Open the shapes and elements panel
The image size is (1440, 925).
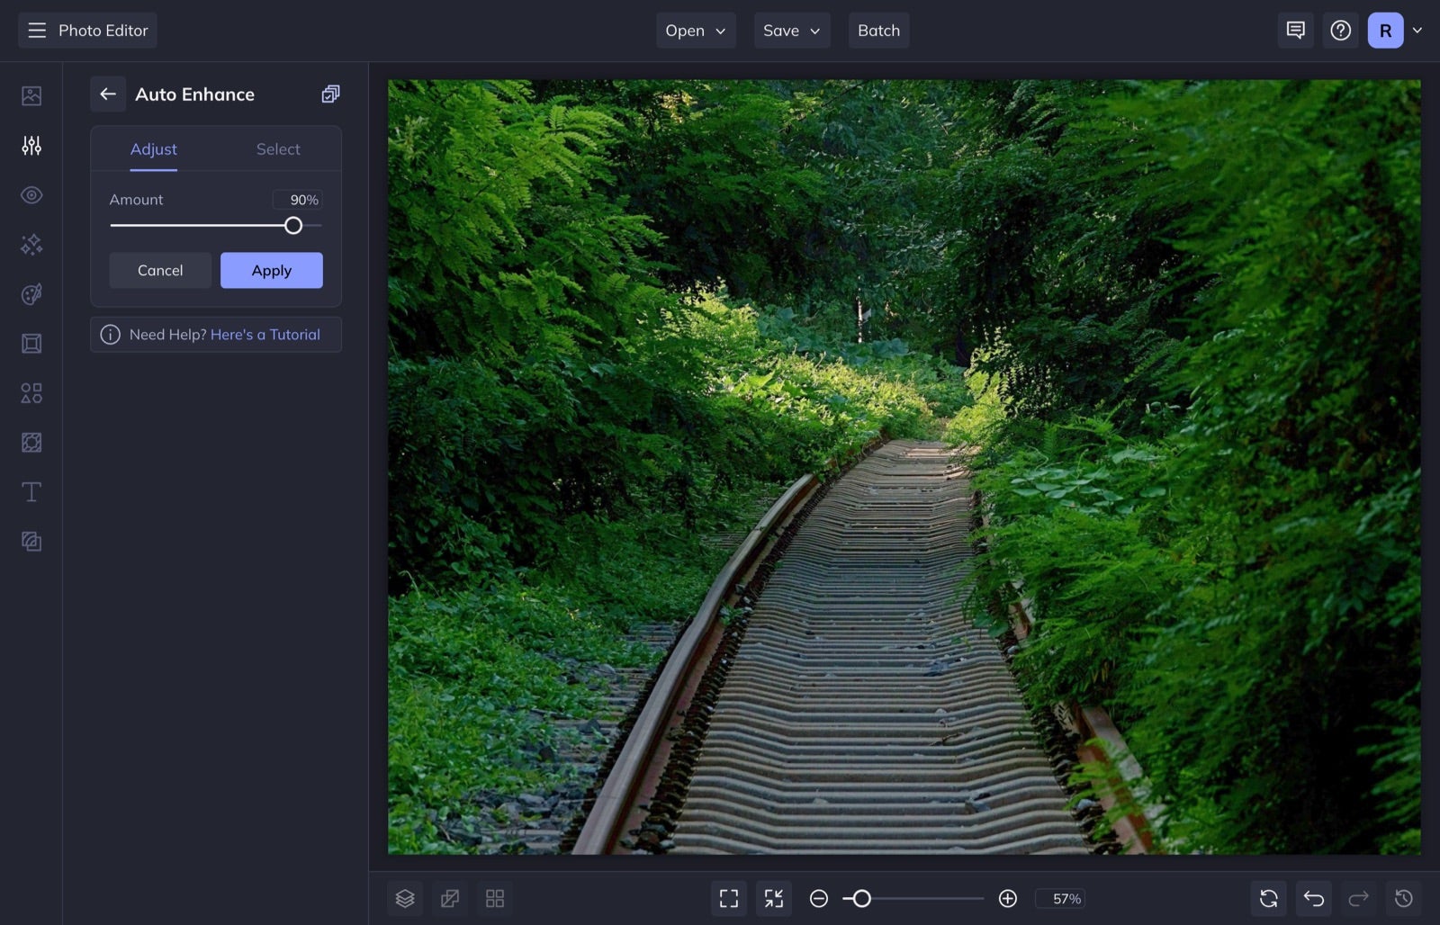click(31, 392)
